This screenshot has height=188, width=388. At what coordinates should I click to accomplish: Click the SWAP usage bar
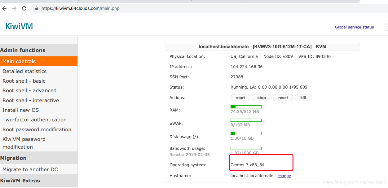(246, 120)
